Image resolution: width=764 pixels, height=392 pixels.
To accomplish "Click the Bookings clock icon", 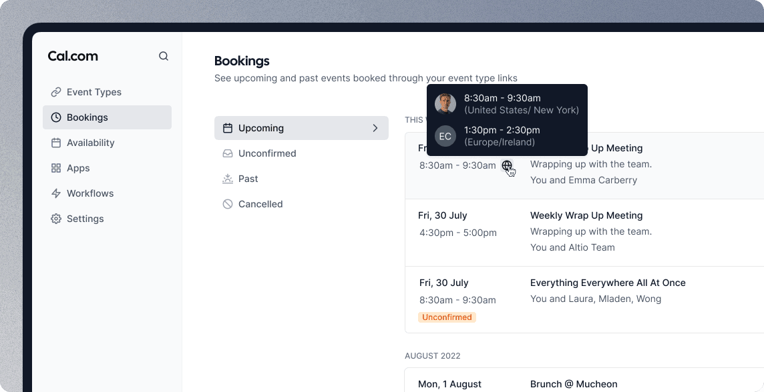I will tap(56, 117).
